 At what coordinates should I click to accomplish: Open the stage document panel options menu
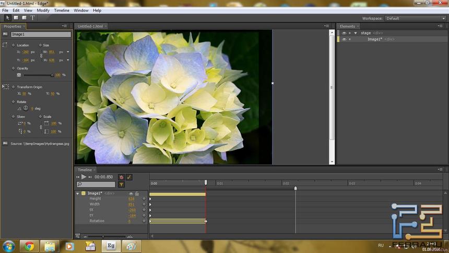click(326, 26)
